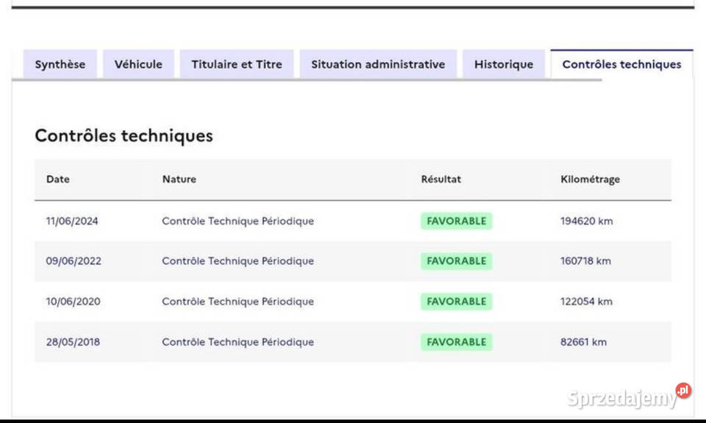
Task: Click the Contrôles techniques section heading
Action: click(x=124, y=136)
